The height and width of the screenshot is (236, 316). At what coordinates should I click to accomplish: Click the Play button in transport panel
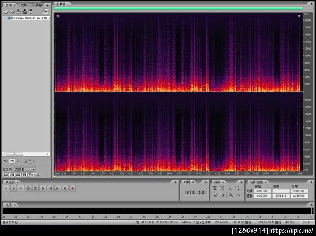click(13, 188)
